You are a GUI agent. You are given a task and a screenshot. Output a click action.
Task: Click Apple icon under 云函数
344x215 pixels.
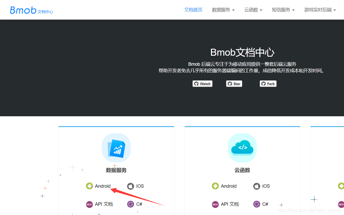[x=257, y=186]
